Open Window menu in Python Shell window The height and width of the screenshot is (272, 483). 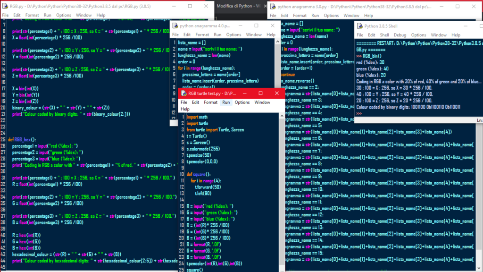point(439,35)
